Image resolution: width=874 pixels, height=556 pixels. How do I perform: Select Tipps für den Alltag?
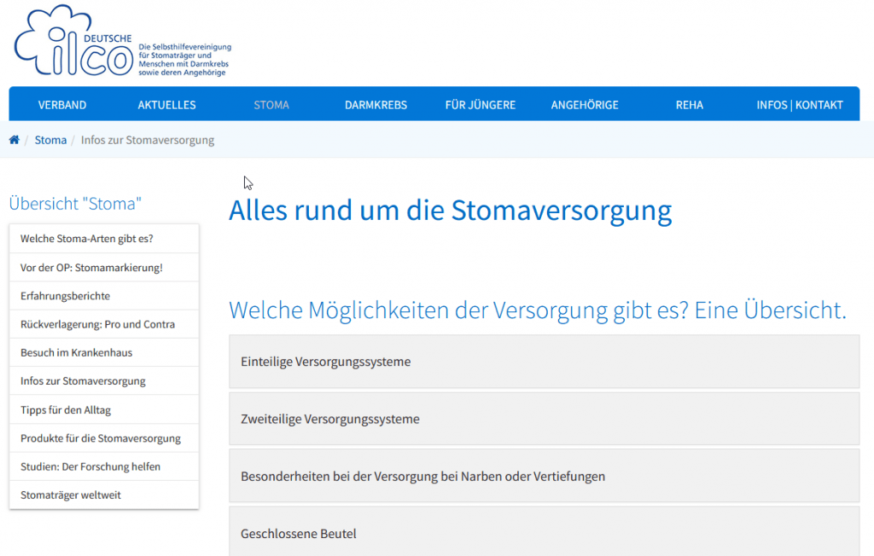pyautogui.click(x=66, y=410)
